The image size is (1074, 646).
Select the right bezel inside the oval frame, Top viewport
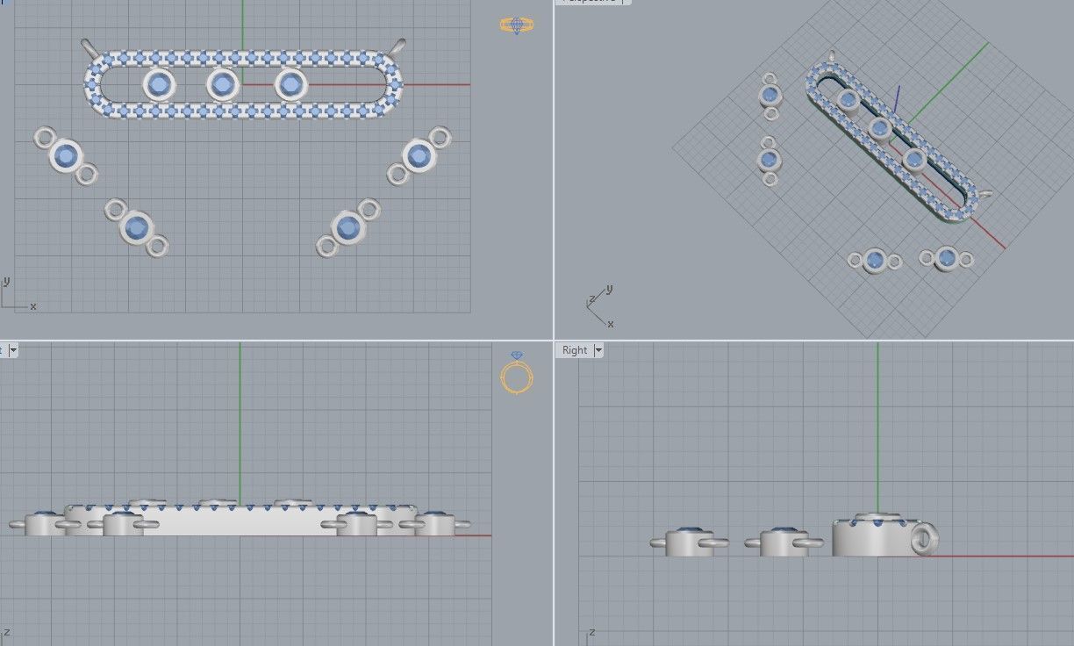(290, 85)
